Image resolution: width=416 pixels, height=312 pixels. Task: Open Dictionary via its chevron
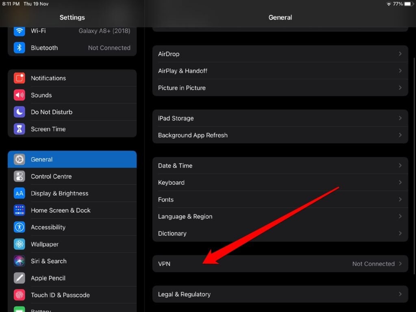point(400,234)
